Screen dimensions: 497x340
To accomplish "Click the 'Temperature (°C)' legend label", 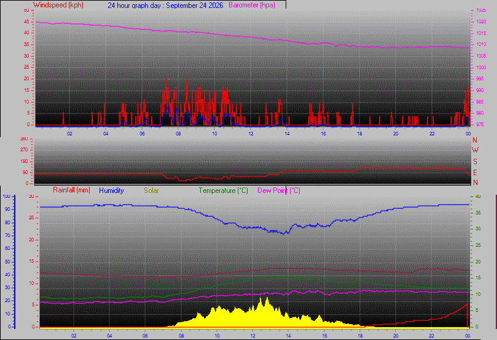I will [223, 191].
